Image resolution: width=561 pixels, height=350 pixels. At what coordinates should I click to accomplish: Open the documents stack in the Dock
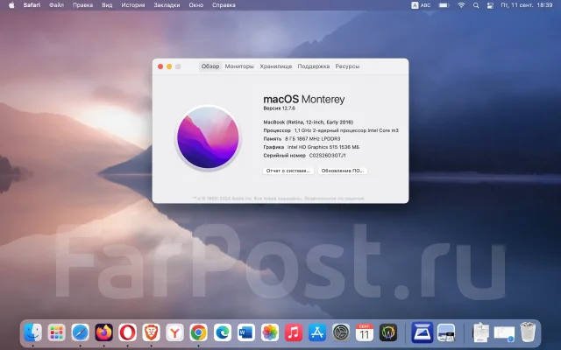coord(481,332)
